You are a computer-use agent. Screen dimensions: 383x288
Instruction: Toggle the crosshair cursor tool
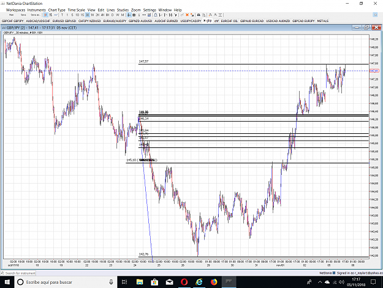(x=129, y=15)
